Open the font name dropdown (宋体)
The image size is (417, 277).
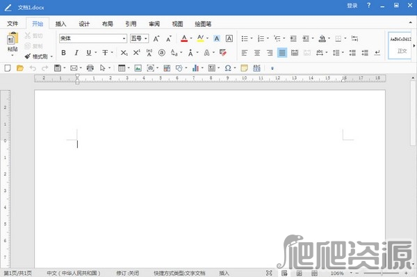click(124, 38)
